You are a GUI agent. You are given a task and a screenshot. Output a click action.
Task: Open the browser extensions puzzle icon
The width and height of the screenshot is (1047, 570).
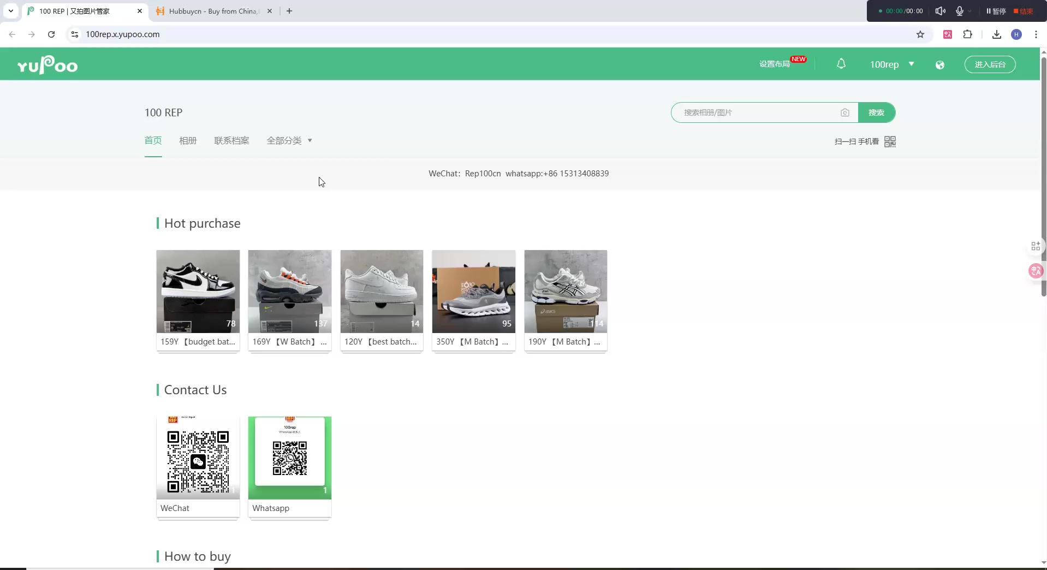968,34
